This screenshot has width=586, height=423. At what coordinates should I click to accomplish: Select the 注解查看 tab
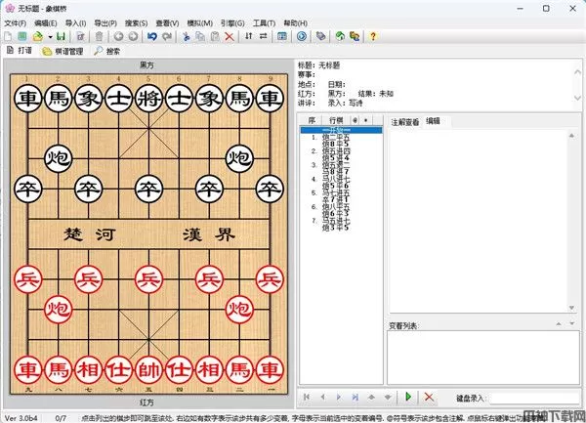pyautogui.click(x=404, y=121)
